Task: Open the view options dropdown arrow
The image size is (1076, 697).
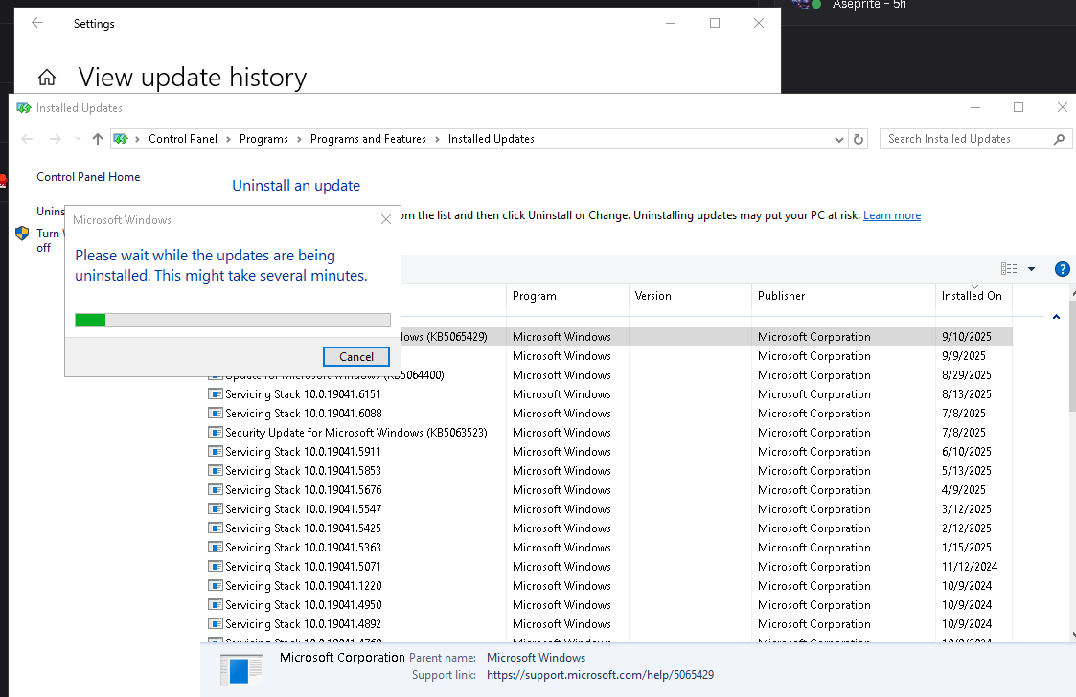Action: pos(1031,269)
